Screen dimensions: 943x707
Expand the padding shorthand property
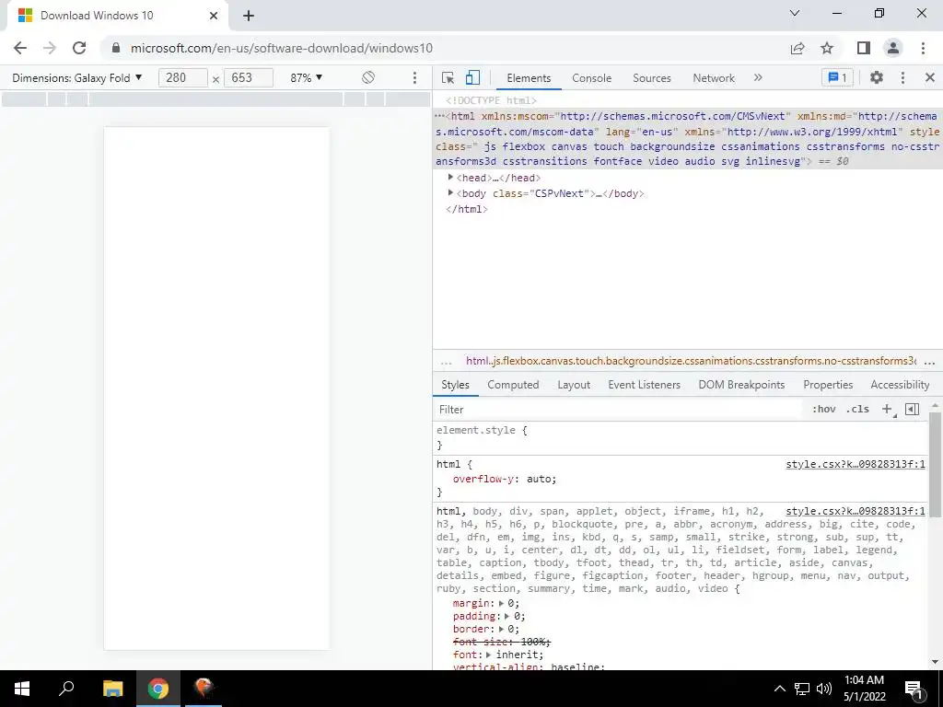[507, 616]
